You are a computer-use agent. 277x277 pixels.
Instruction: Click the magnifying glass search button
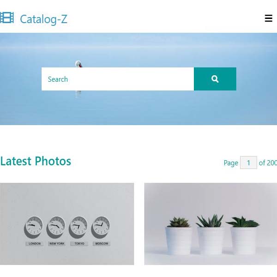(215, 79)
